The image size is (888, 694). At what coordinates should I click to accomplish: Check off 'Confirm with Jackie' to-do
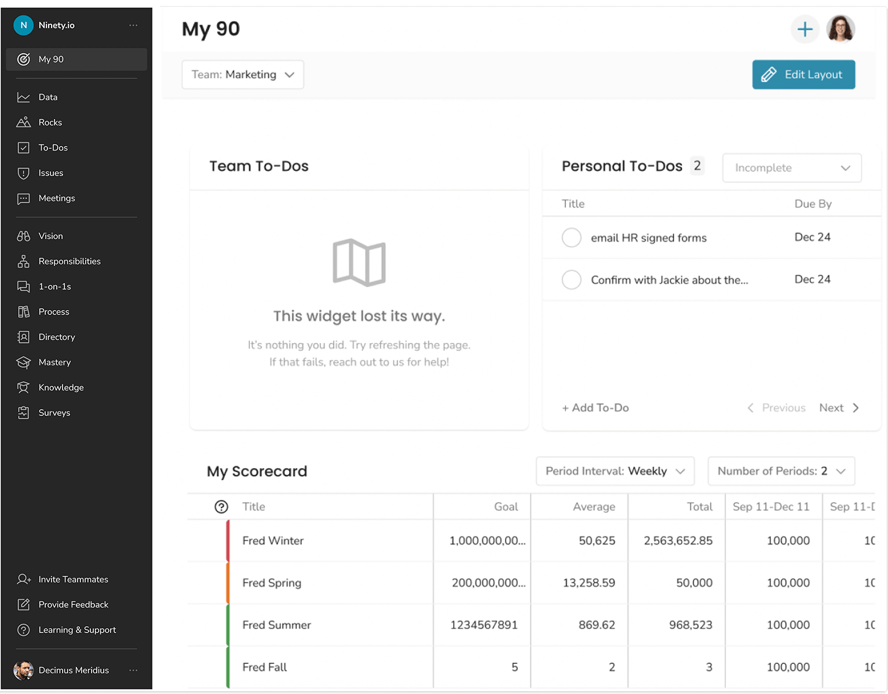click(x=571, y=280)
